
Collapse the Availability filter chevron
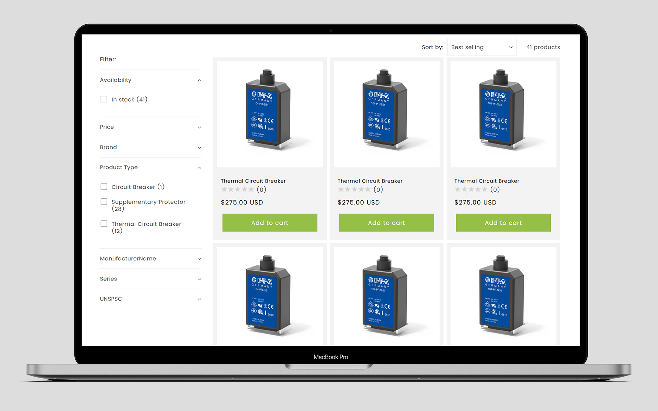(x=199, y=80)
